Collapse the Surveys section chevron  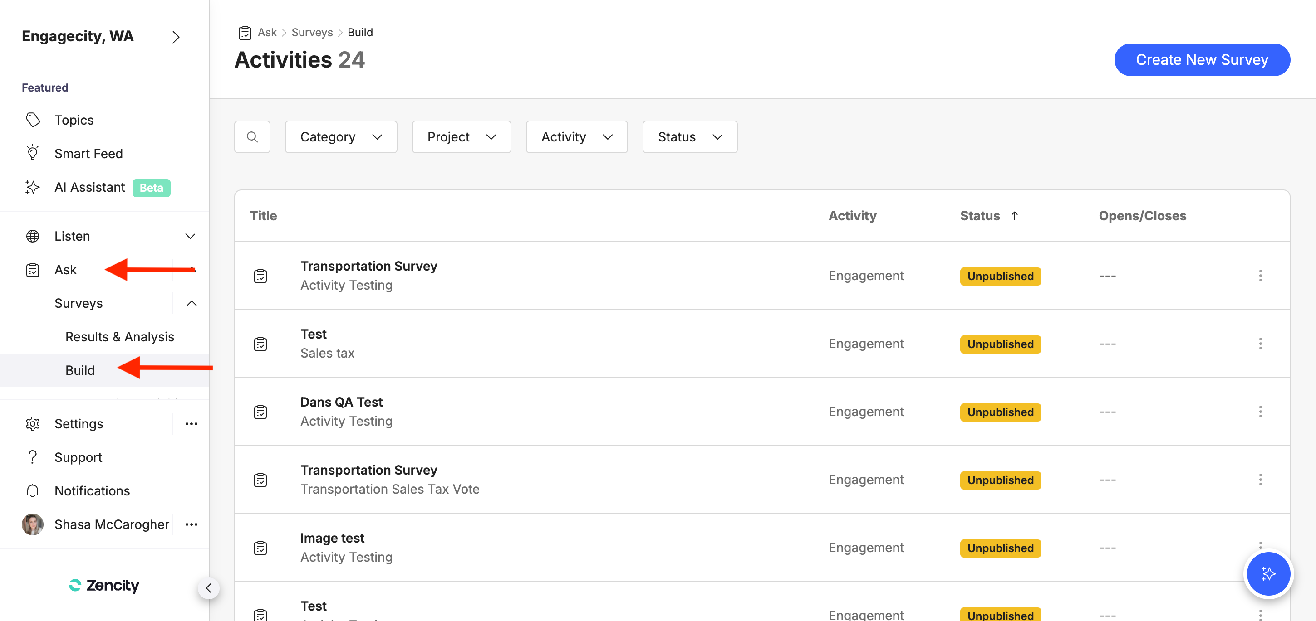point(192,303)
